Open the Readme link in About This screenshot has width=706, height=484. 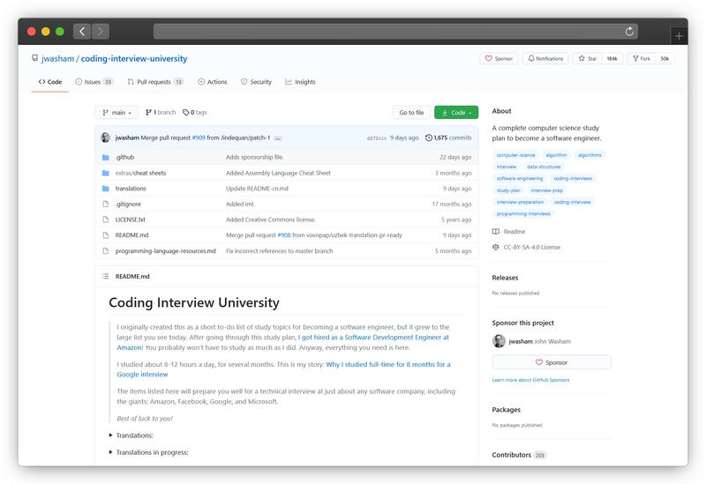click(509, 232)
